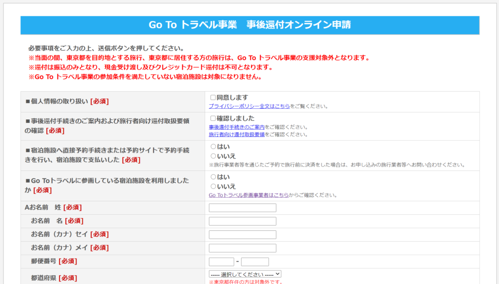Click the お名前(カナ)メイ text box
The width and height of the screenshot is (499, 284).
[242, 248]
